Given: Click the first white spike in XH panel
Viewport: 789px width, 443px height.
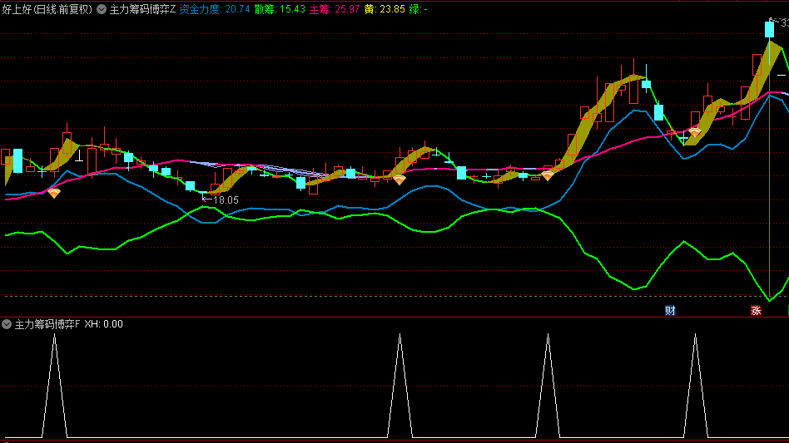Looking at the screenshot, I should (x=54, y=386).
